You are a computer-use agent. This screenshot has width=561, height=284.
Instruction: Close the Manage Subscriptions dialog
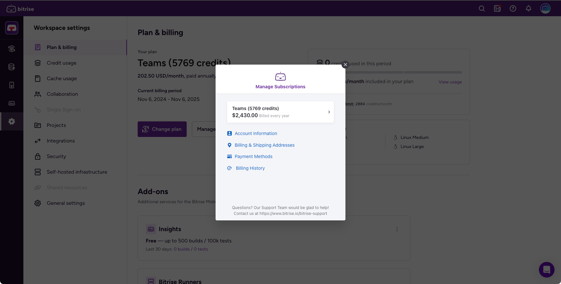pyautogui.click(x=345, y=65)
